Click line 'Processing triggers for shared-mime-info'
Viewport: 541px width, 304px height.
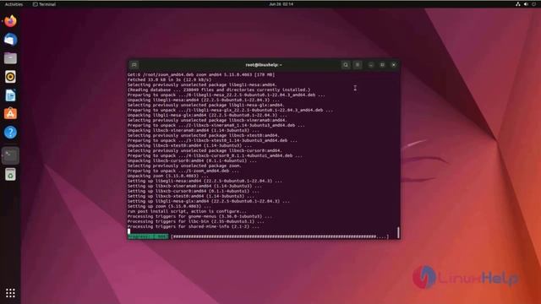[x=194, y=226]
